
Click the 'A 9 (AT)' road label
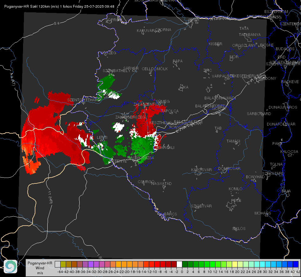click(x=13, y=79)
